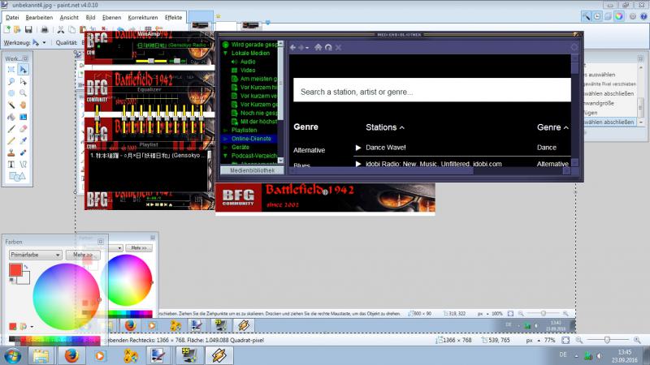Click the Save diskette toolbar icon
The width and height of the screenshot is (650, 365).
click(28, 29)
